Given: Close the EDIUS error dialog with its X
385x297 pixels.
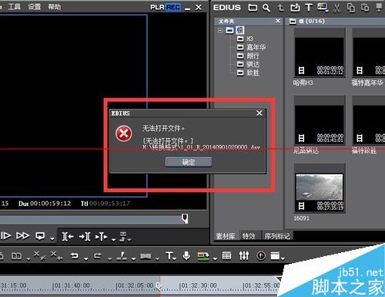Looking at the screenshot, I should [259, 113].
